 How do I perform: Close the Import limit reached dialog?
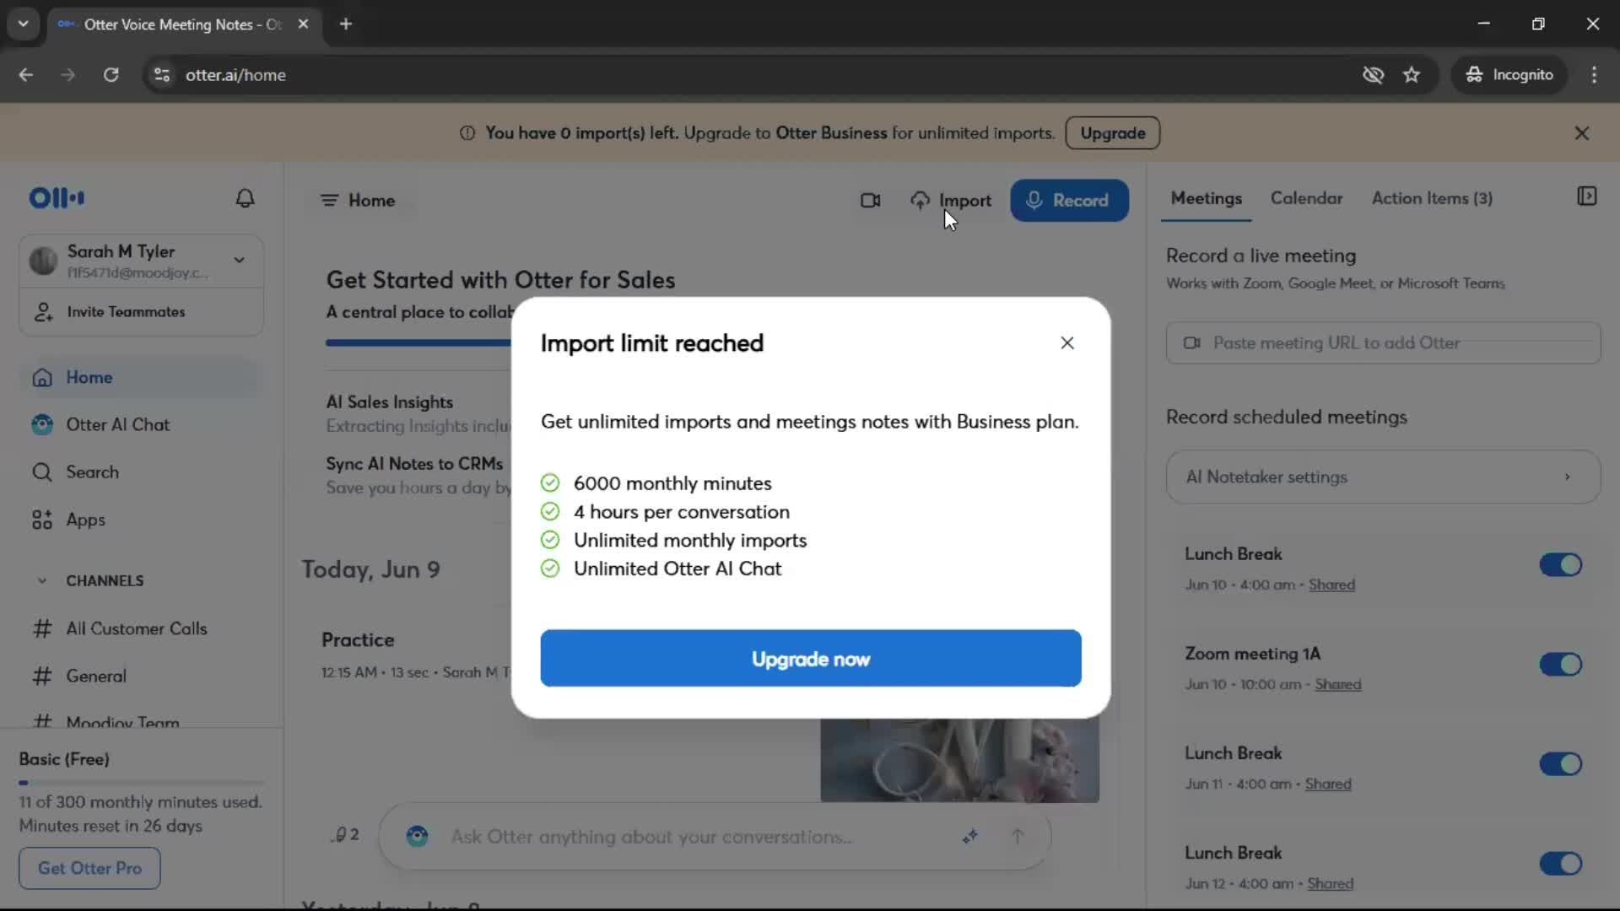point(1067,342)
